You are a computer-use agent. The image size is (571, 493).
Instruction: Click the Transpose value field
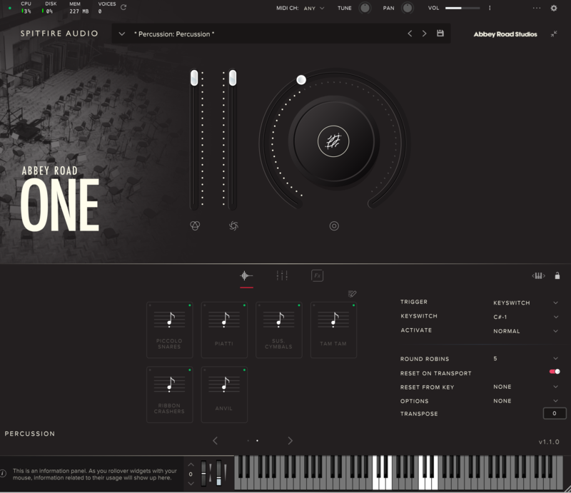click(x=555, y=413)
